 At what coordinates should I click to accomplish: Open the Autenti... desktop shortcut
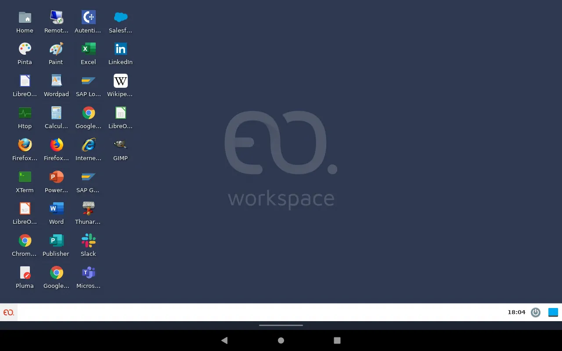click(x=88, y=18)
